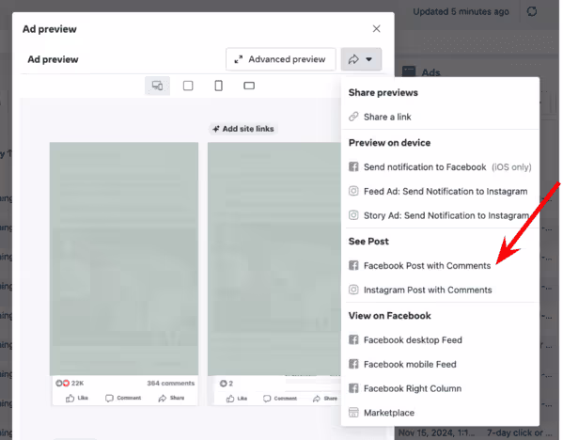The width and height of the screenshot is (563, 440).
Task: Click the 2 reactions count on second ad
Action: [227, 384]
